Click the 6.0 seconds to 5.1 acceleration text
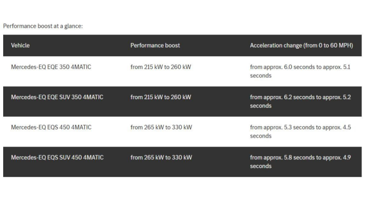 click(300, 72)
